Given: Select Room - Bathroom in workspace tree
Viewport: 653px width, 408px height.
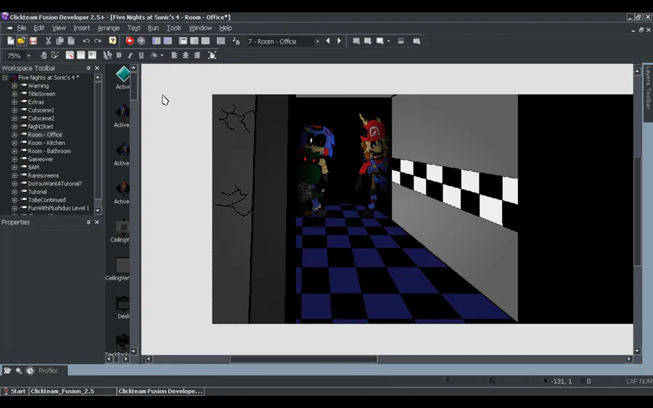Looking at the screenshot, I should tap(49, 151).
